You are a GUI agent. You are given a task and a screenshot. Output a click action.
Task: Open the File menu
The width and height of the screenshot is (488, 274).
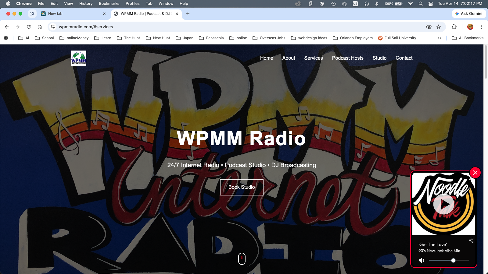[41, 4]
